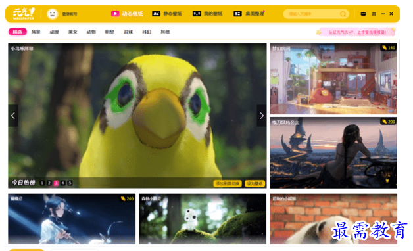Viewport: 413px width, 251px height.
Task: Click the pink dynamic wallpaper TV icon
Action: (x=115, y=13)
